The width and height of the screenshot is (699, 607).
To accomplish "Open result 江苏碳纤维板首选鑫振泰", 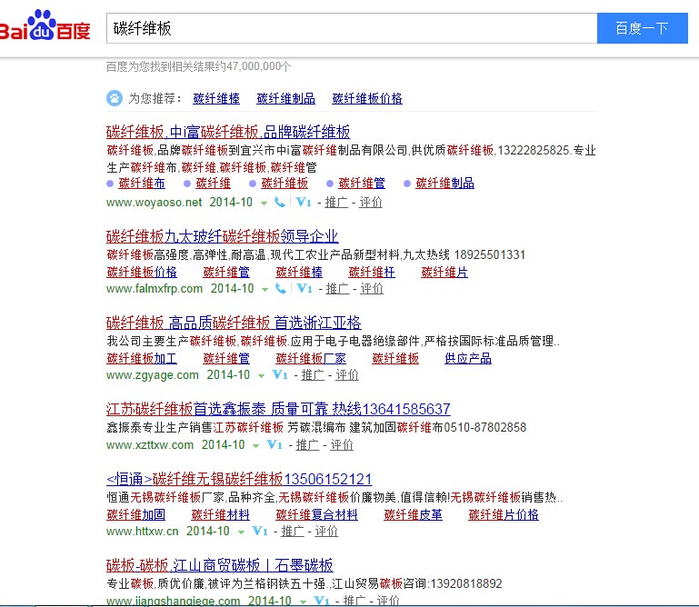I will (x=278, y=409).
